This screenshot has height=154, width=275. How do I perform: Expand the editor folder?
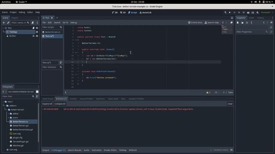tap(8, 114)
